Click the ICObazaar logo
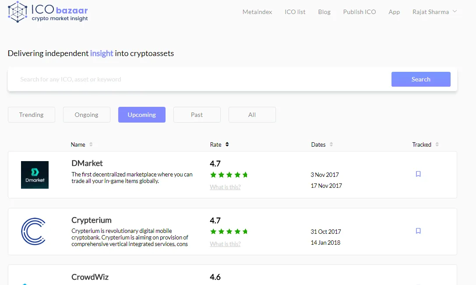The height and width of the screenshot is (285, 476). pos(48,12)
